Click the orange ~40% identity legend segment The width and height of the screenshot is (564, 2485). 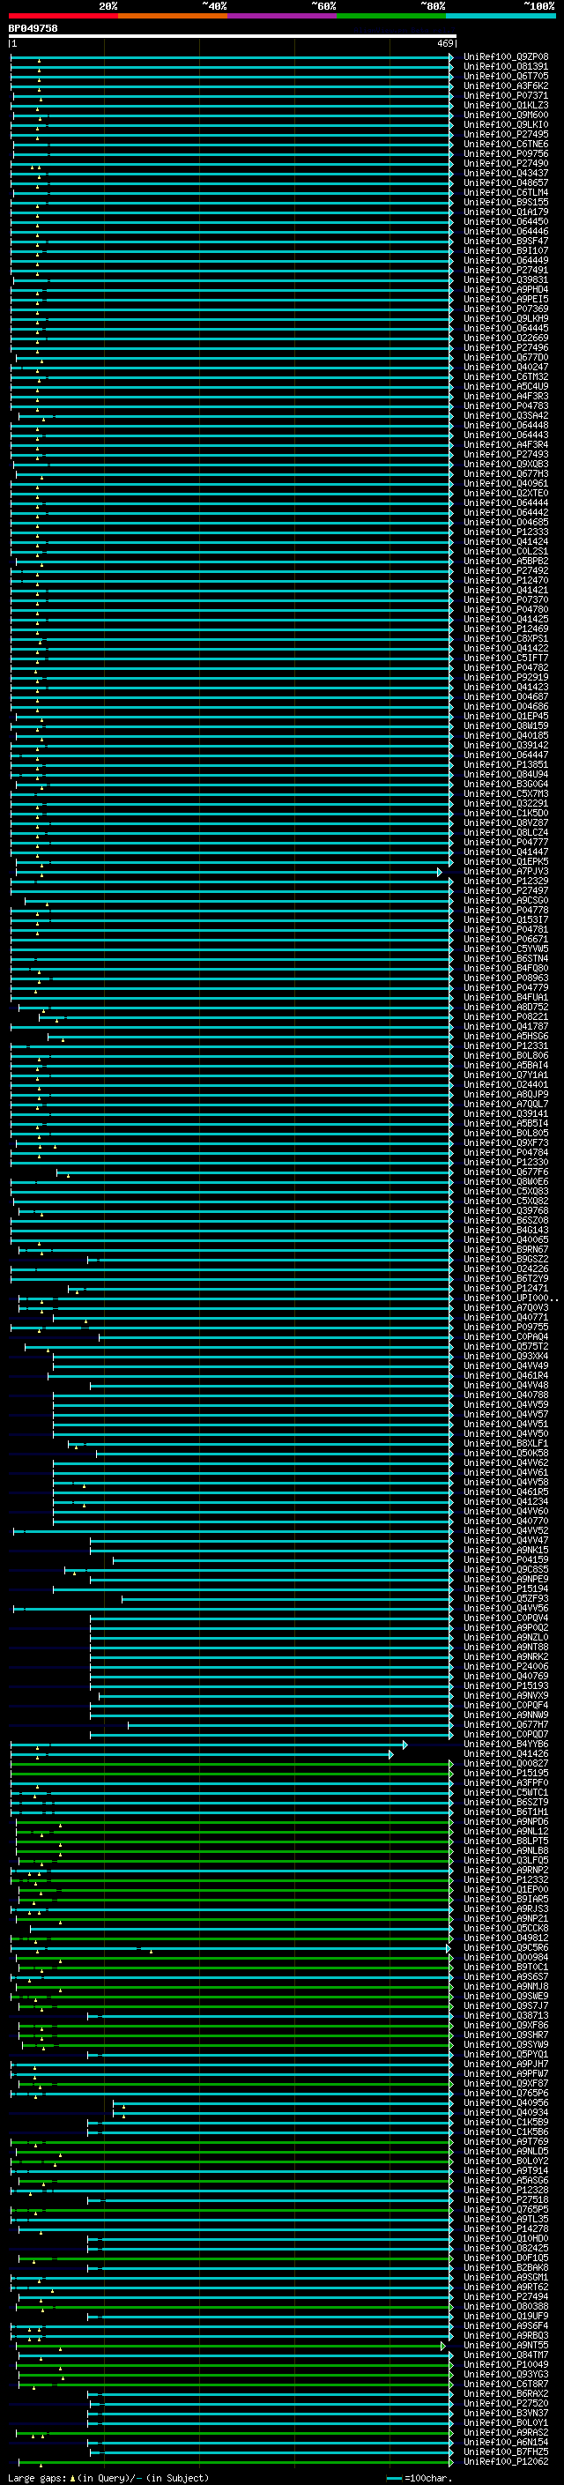[173, 16]
